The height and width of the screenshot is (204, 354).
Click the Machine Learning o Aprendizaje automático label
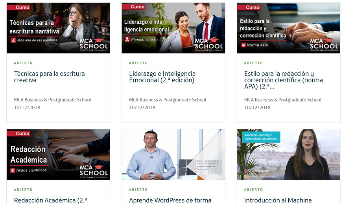261,137
